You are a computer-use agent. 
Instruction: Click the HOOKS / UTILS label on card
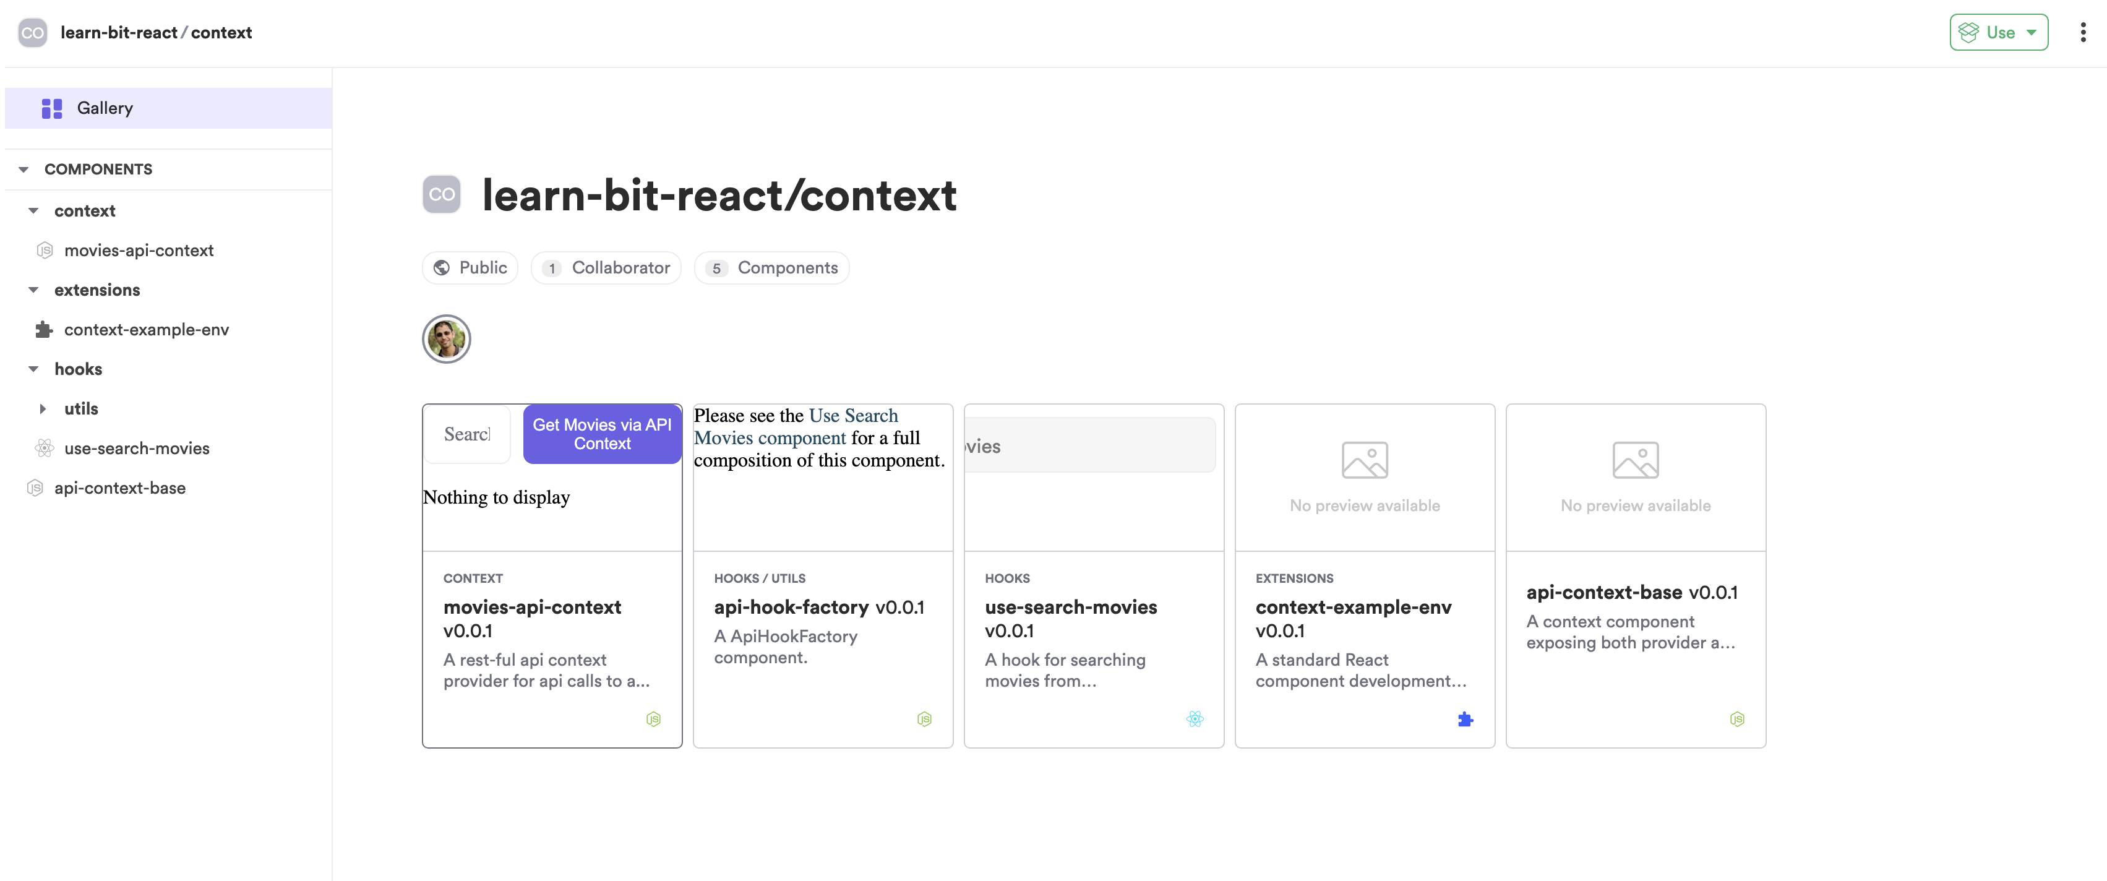(x=760, y=578)
